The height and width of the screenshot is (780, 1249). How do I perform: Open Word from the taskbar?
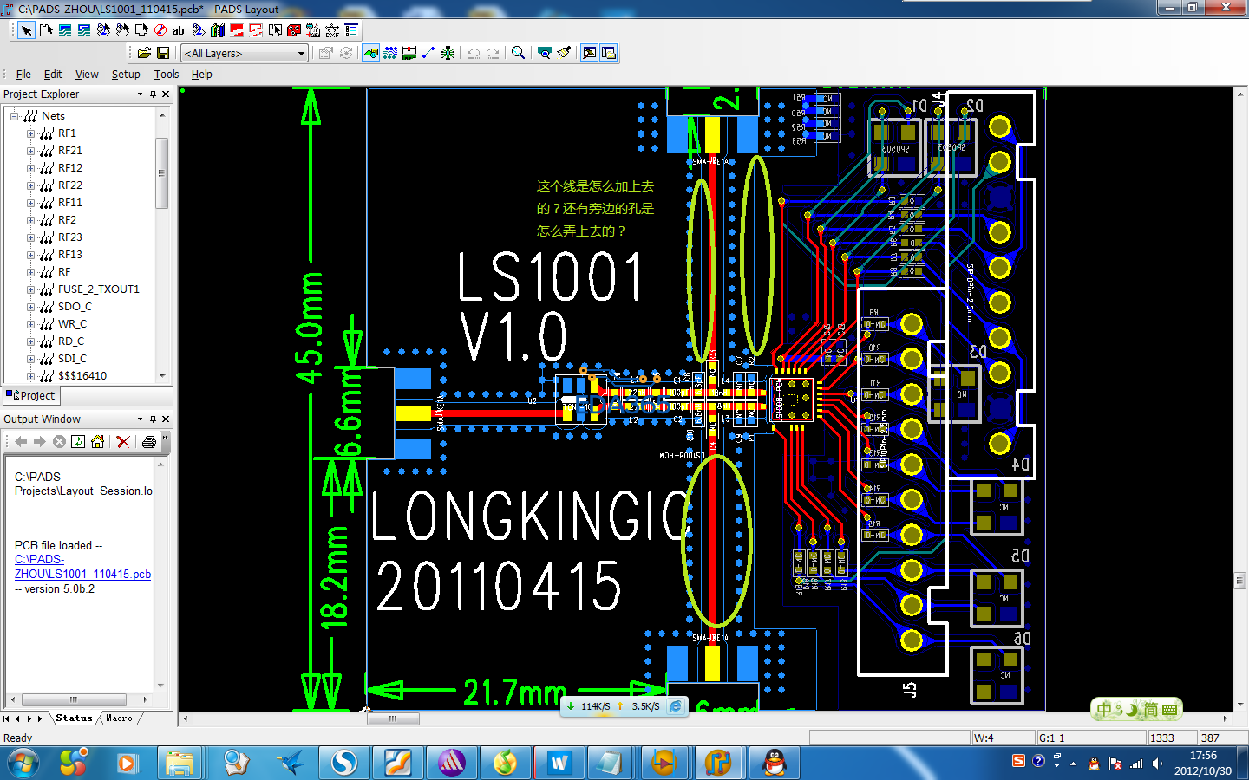tap(558, 764)
